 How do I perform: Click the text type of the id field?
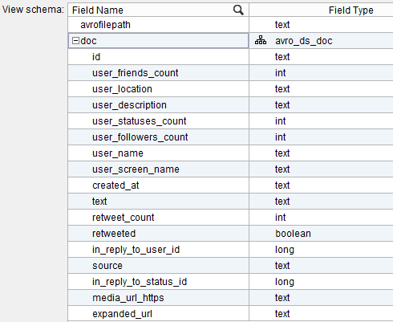(x=282, y=57)
